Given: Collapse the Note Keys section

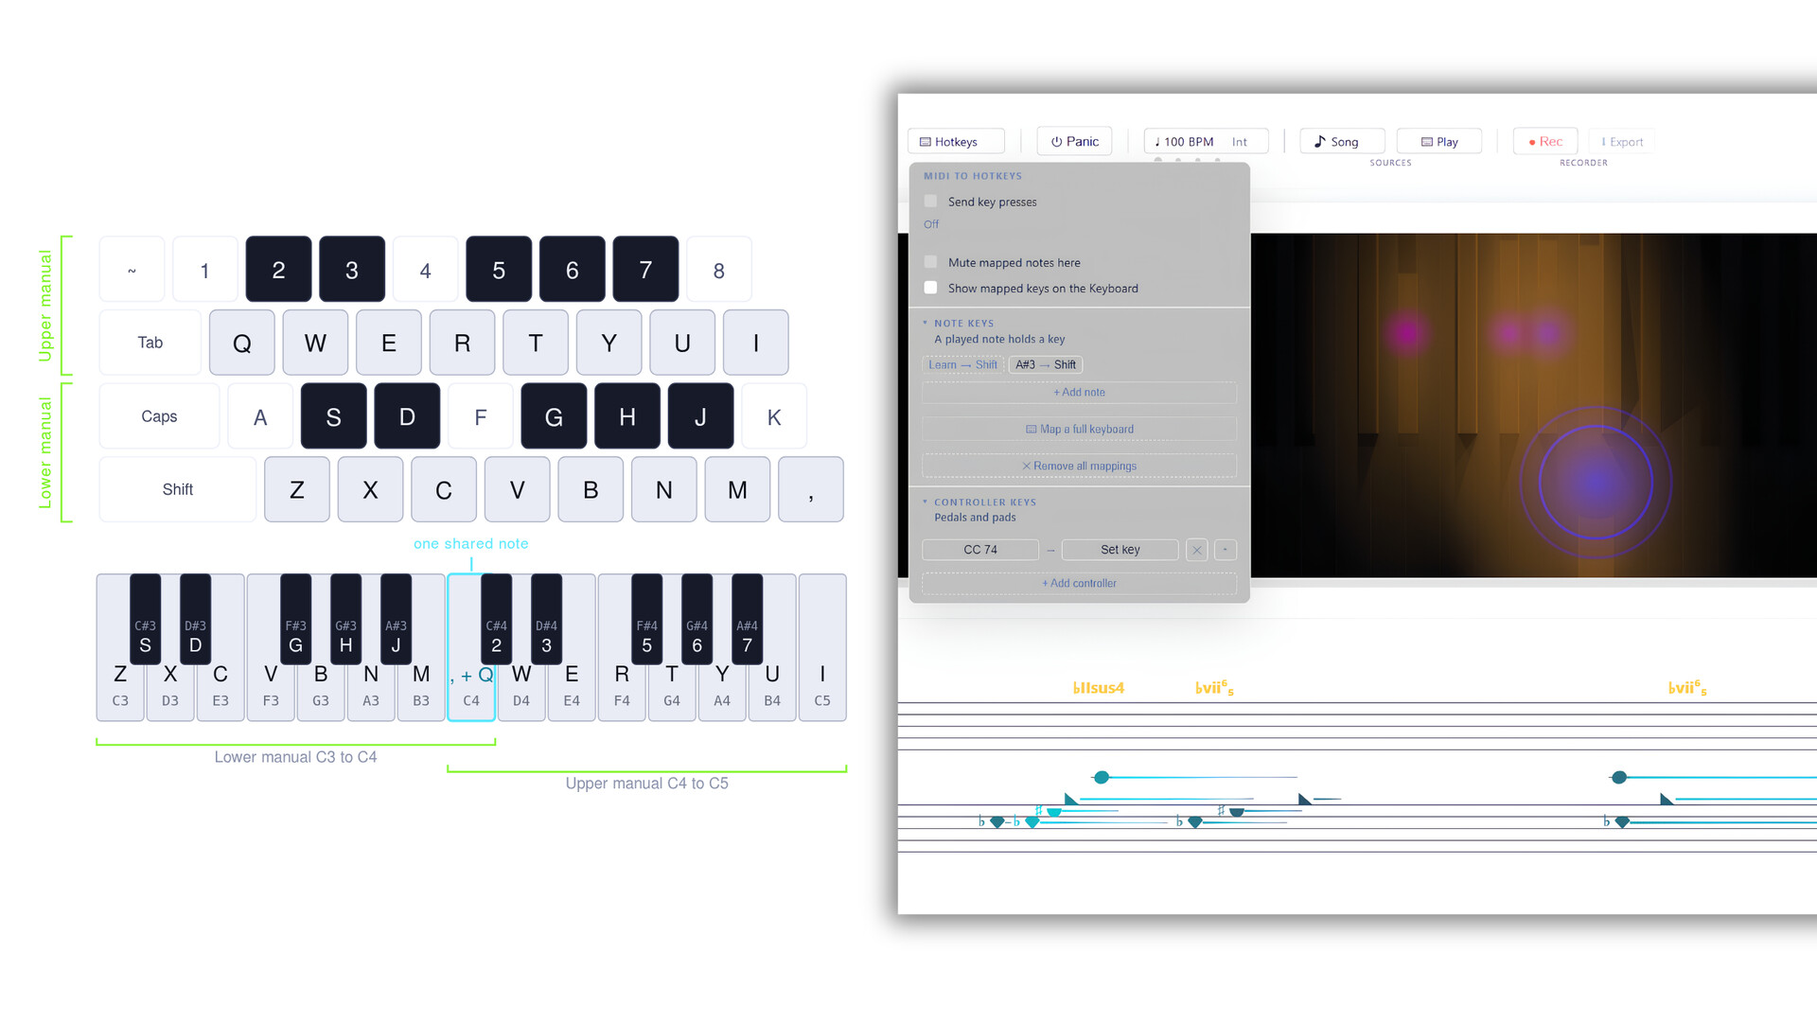Looking at the screenshot, I should (x=959, y=323).
